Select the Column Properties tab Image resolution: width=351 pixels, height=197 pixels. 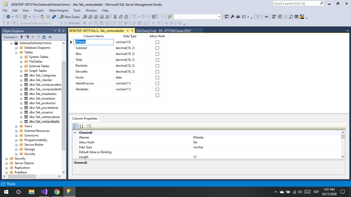pyautogui.click(x=85, y=119)
